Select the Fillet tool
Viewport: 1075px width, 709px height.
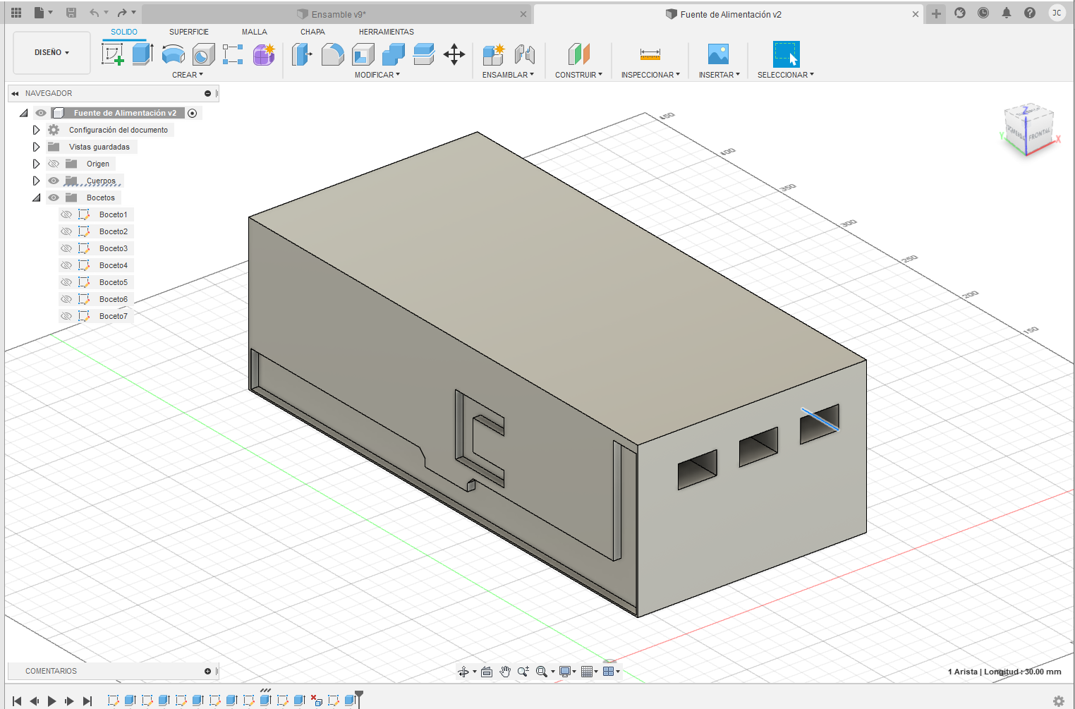point(332,54)
